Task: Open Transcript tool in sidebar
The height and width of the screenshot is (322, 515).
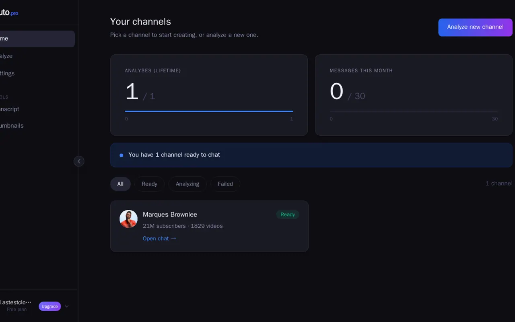Action: (37, 109)
